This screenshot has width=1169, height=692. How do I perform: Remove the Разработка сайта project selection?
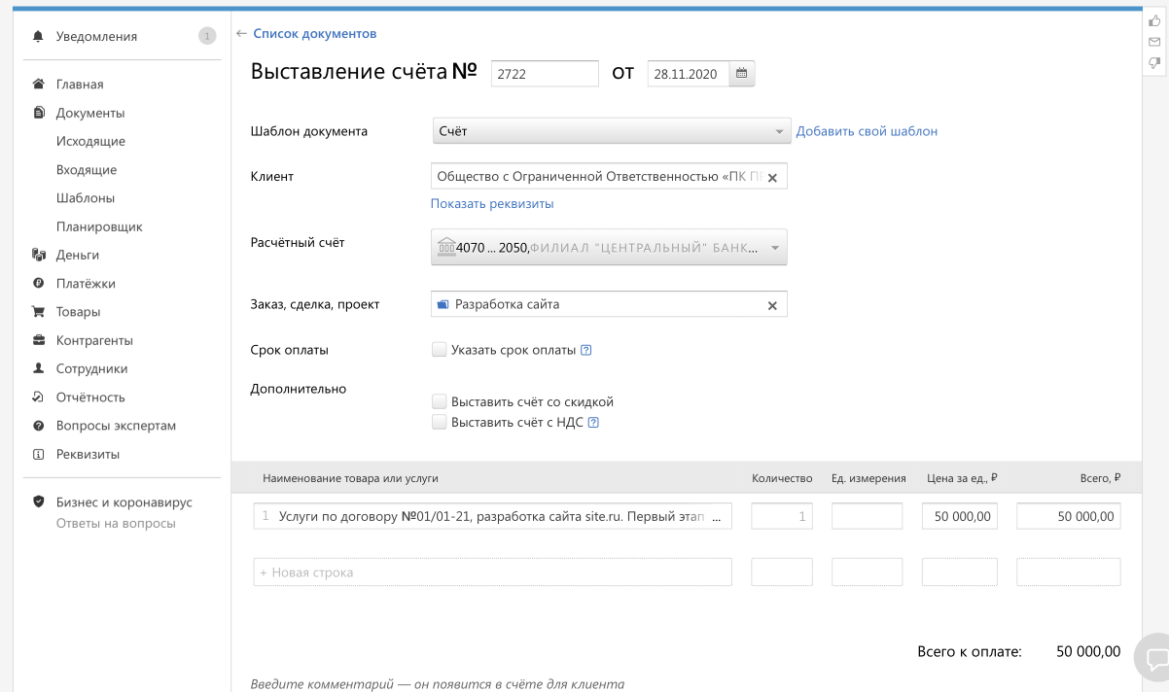pyautogui.click(x=772, y=305)
